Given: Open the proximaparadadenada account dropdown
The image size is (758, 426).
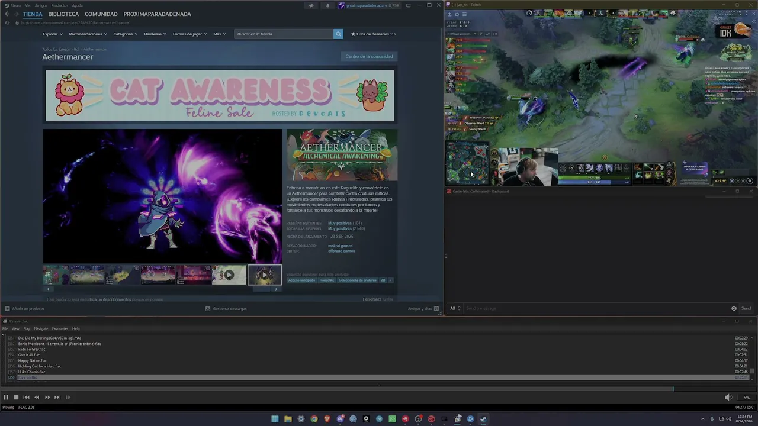Looking at the screenshot, I should point(368,5).
